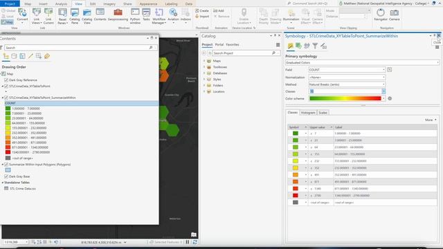Screen dimensions: 443x249
Task: Open the Field COUNT dropdown
Action: [347, 70]
